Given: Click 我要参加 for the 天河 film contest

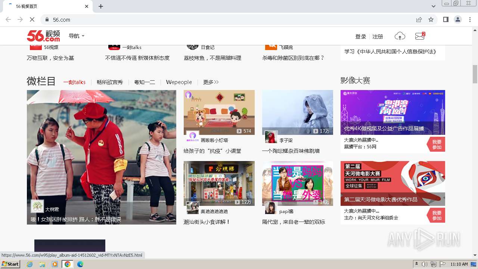Looking at the screenshot, I should tap(436, 216).
